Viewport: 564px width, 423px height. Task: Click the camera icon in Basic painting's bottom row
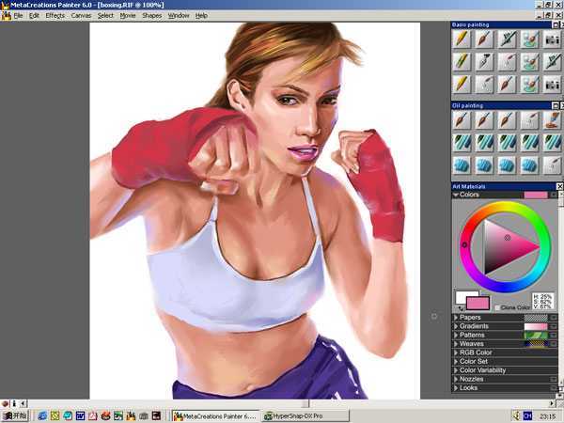point(552,85)
